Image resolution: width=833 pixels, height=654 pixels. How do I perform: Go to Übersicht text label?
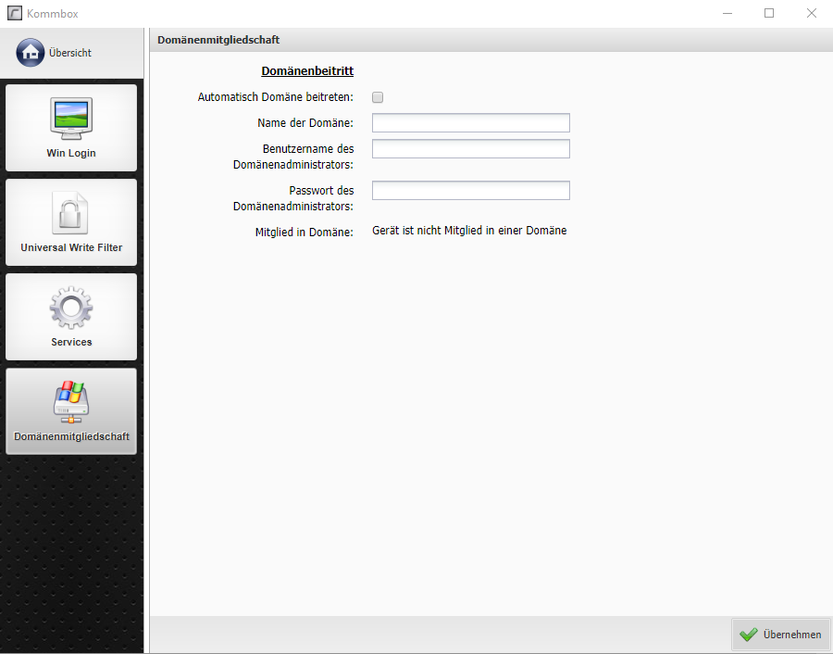[70, 53]
